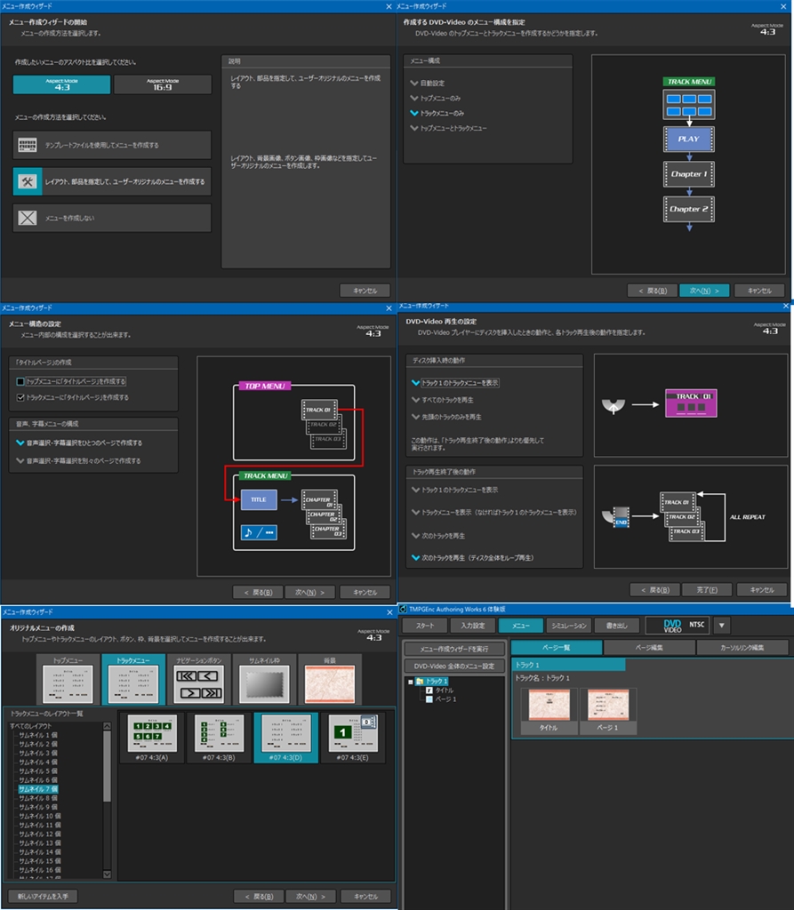The image size is (794, 910).
Task: Select トラック1のトラックメニューを表示 after track playback
Action: click(454, 490)
